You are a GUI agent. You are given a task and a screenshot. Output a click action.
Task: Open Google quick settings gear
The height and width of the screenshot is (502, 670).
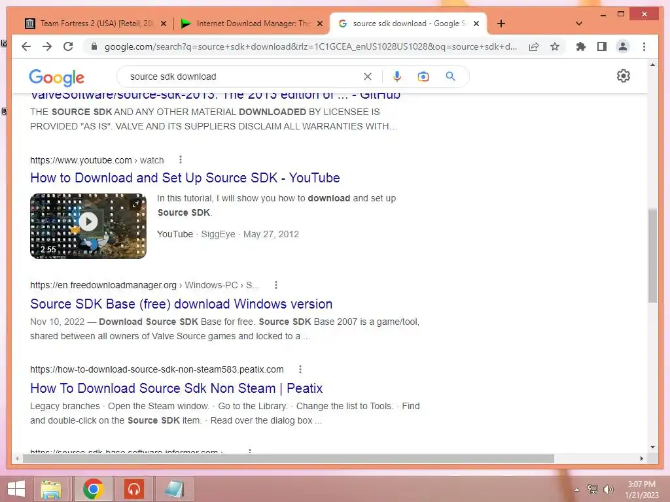624,76
